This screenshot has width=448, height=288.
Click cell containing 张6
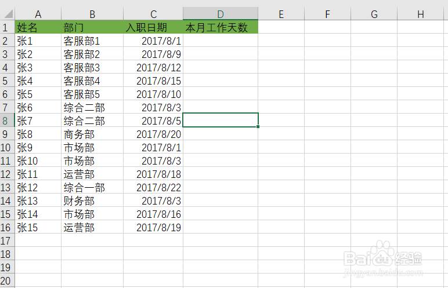coord(38,107)
